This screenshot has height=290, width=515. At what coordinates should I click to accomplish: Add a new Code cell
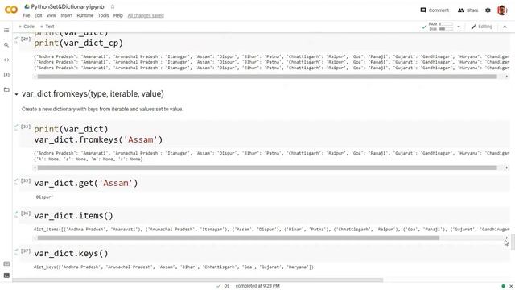pyautogui.click(x=27, y=27)
